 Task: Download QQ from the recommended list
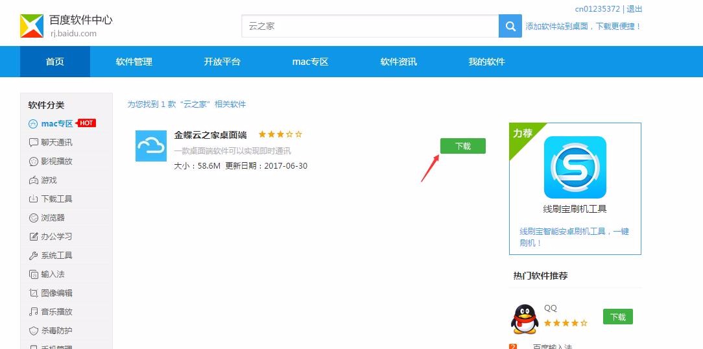coord(617,317)
